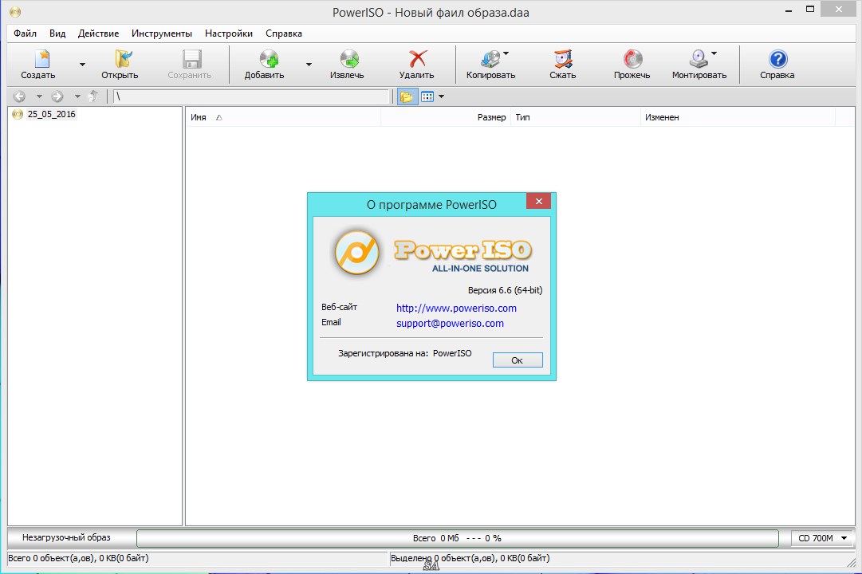The width and height of the screenshot is (862, 574).
Task: Click the Сохранить (Save) toolbar icon
Action: click(x=191, y=59)
